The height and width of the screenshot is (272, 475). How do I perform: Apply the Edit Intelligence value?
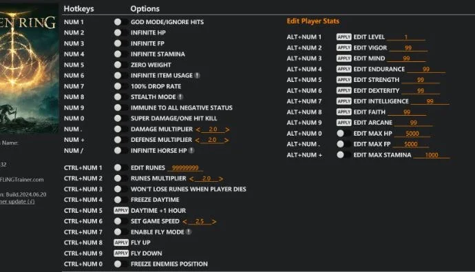(x=344, y=101)
